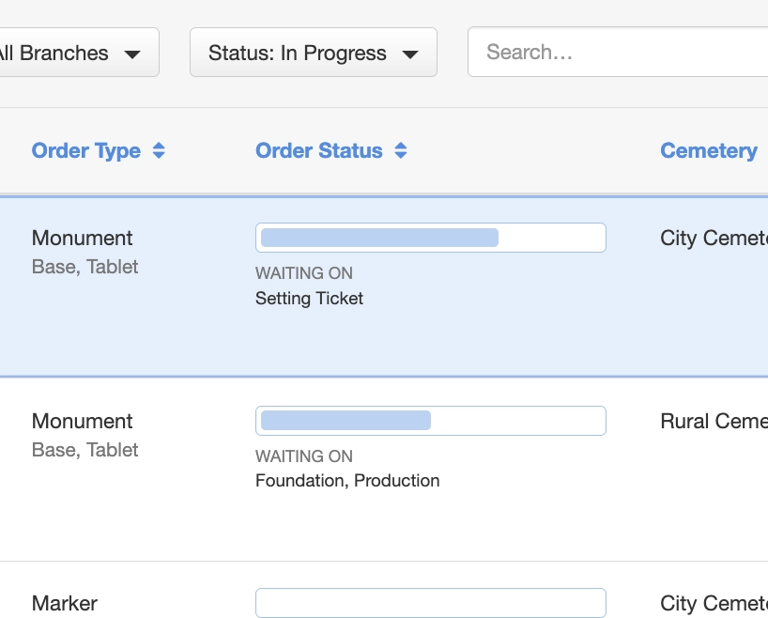Click Foundation, Production waiting item
Image resolution: width=768 pixels, height=618 pixels.
(x=347, y=480)
